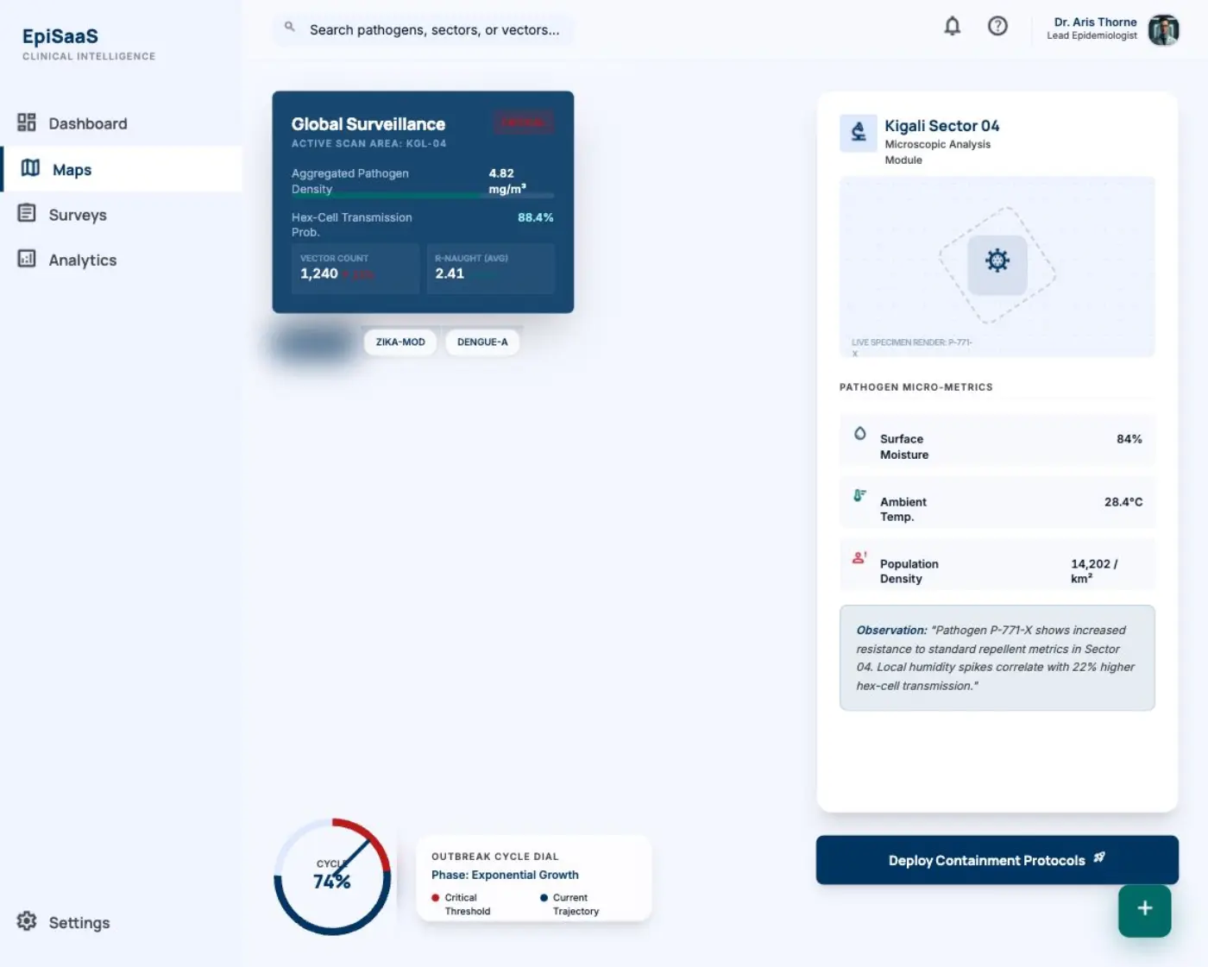
Task: Click the microscope icon beside Kigali Sector 04
Action: (x=859, y=133)
